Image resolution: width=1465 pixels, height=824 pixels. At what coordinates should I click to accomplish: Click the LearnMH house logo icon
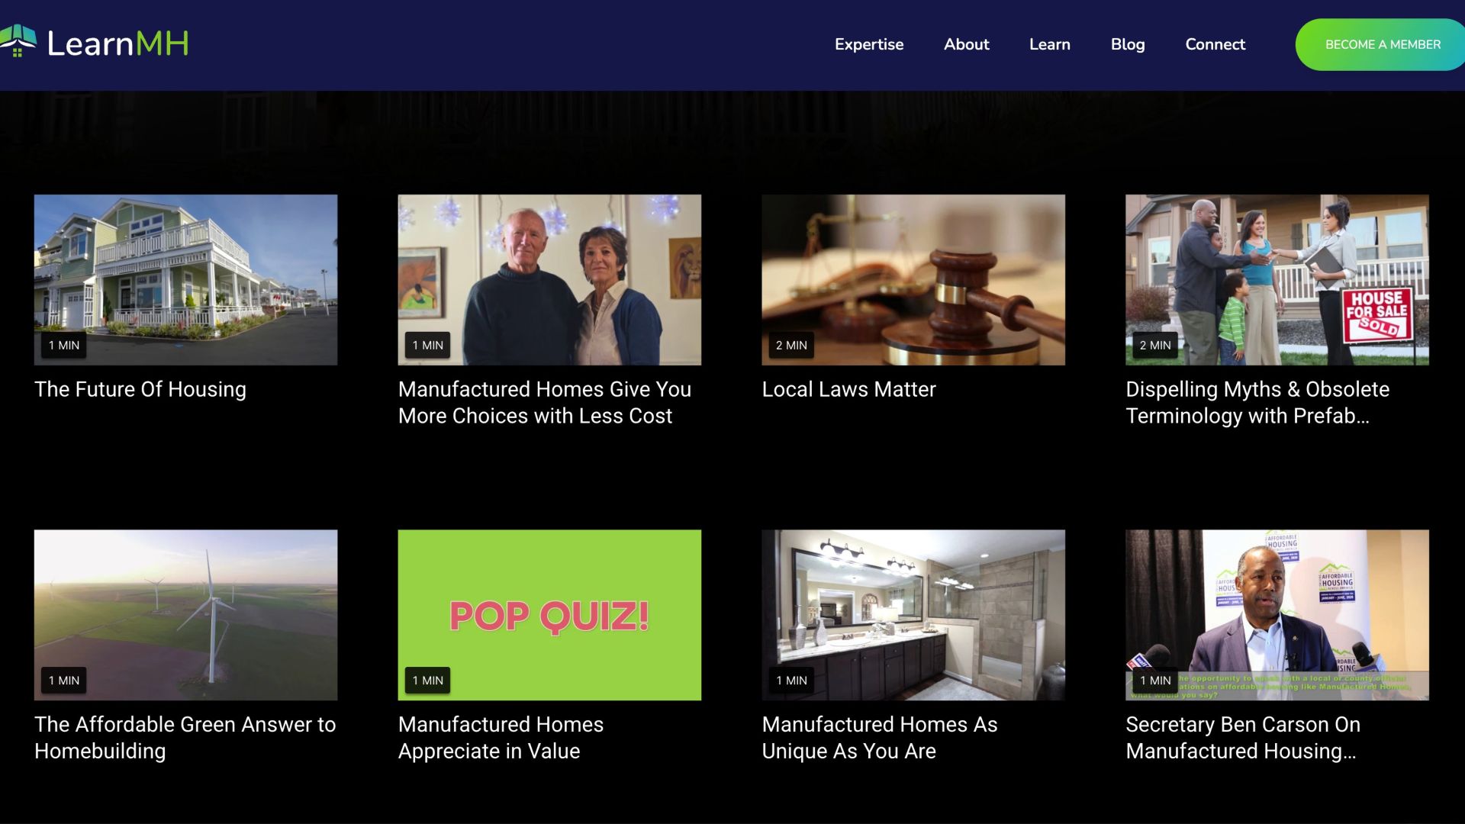[x=21, y=43]
